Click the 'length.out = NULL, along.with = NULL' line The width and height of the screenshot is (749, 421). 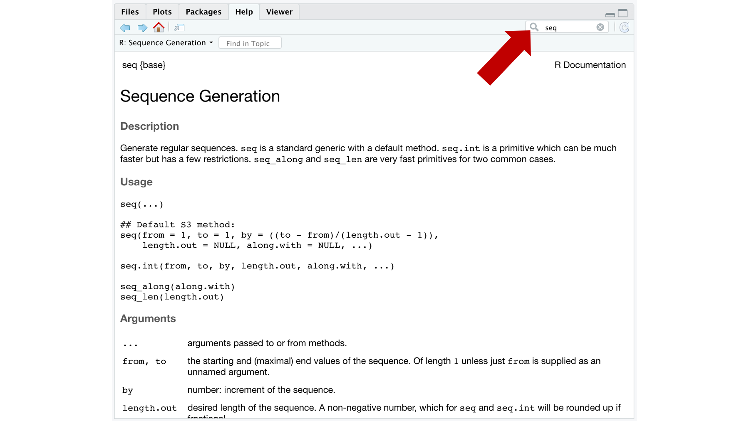coord(257,246)
